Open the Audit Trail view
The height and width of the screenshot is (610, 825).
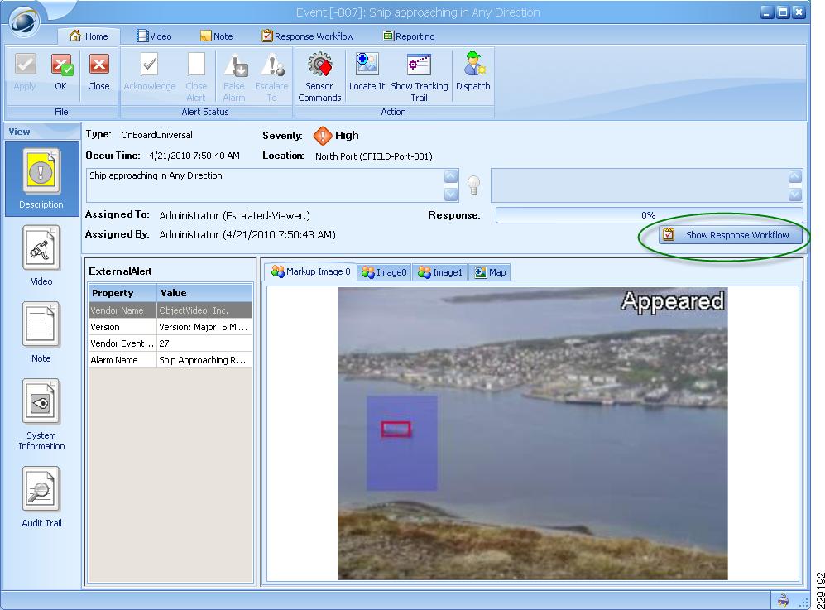tap(41, 497)
